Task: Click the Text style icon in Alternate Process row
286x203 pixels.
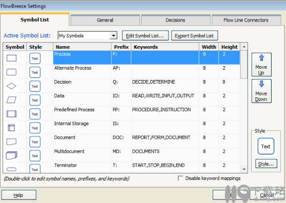Action: [x=35, y=72]
